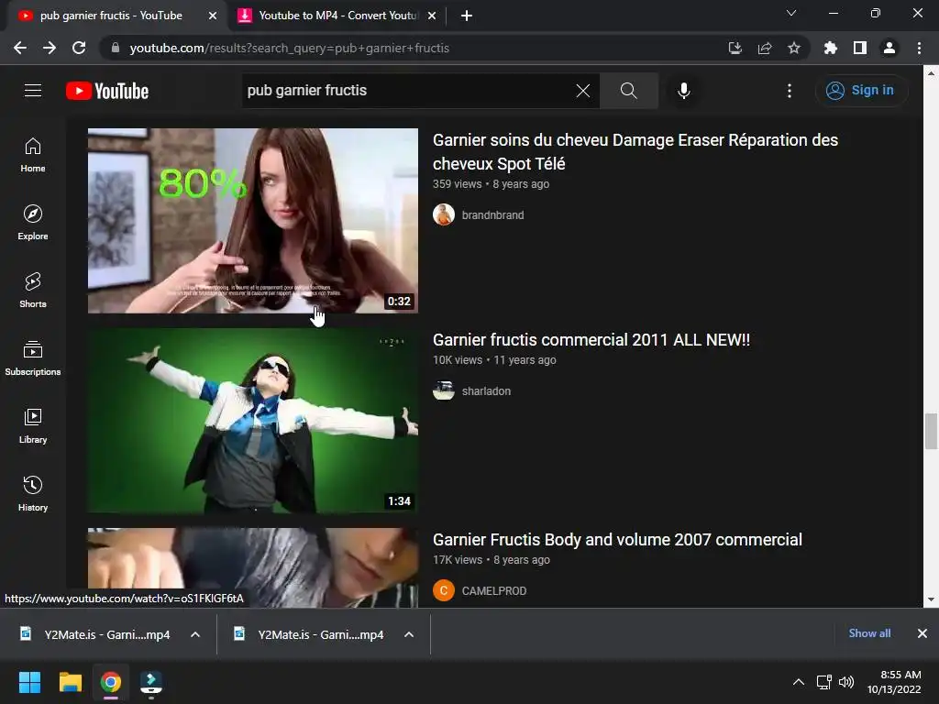Click Chrome icon in taskbar

point(111,682)
